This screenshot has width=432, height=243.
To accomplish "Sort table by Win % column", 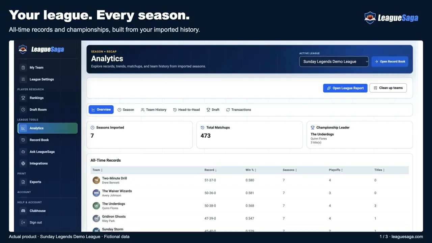I will [251, 170].
